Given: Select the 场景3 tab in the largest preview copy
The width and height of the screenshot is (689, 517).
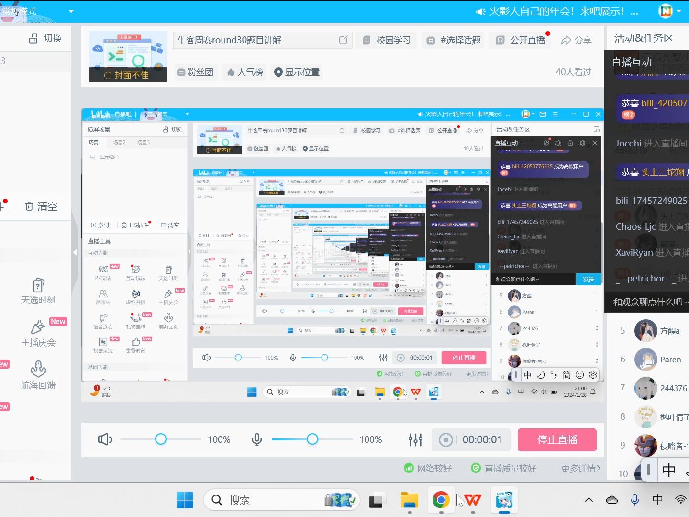Looking at the screenshot, I should [143, 142].
